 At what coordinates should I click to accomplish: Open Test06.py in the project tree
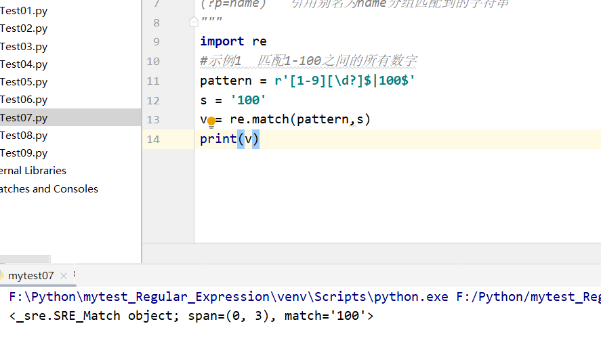click(x=24, y=100)
